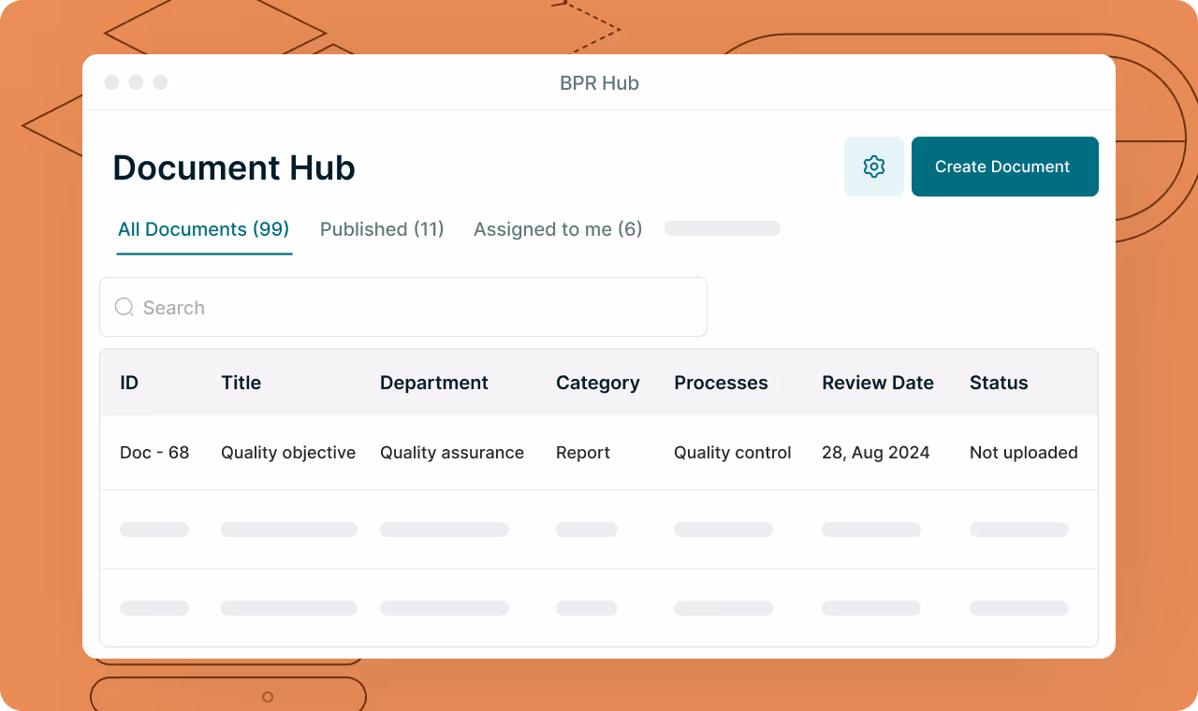Focus the Search input field
The width and height of the screenshot is (1198, 711).
[x=403, y=307]
